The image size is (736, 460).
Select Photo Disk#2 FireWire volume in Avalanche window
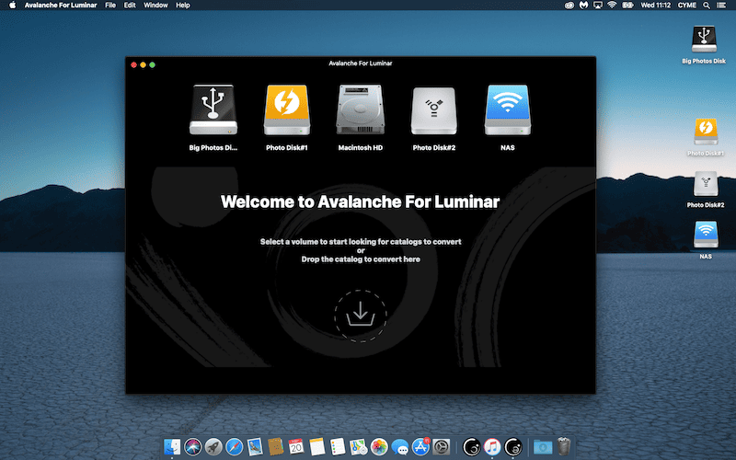433,110
